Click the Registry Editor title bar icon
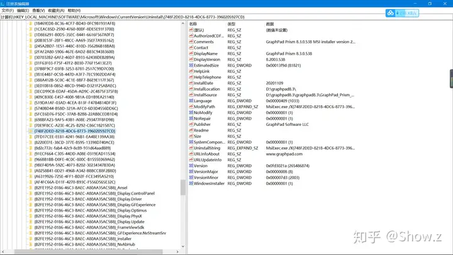Image resolution: width=453 pixels, height=255 pixels. 3,4
